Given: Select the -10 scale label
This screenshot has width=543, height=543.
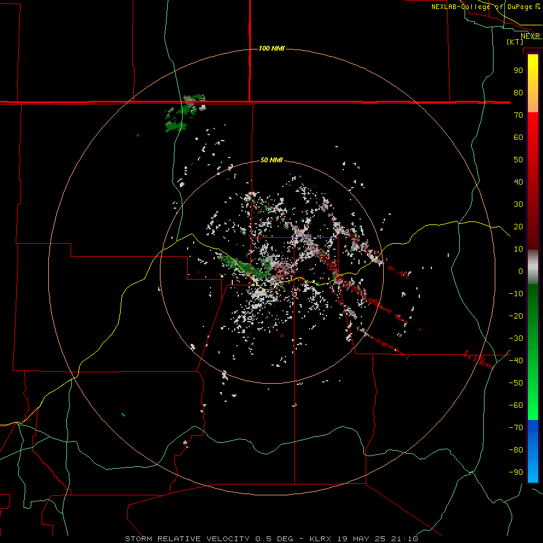Looking at the screenshot, I should click(x=516, y=294).
